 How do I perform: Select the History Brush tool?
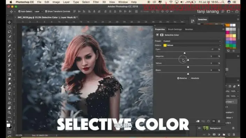[9, 65]
